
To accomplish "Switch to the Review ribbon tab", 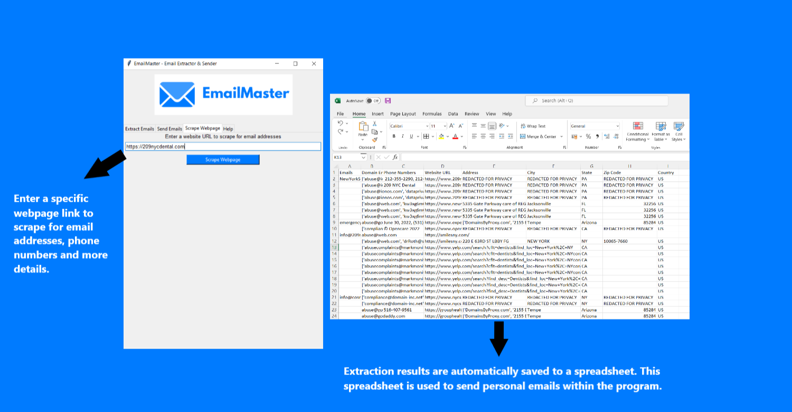I will (x=472, y=114).
